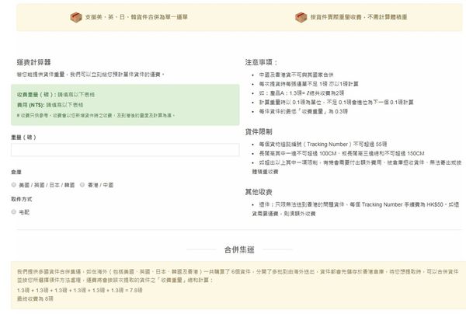Select 宅配 as the pickup method

(15, 211)
